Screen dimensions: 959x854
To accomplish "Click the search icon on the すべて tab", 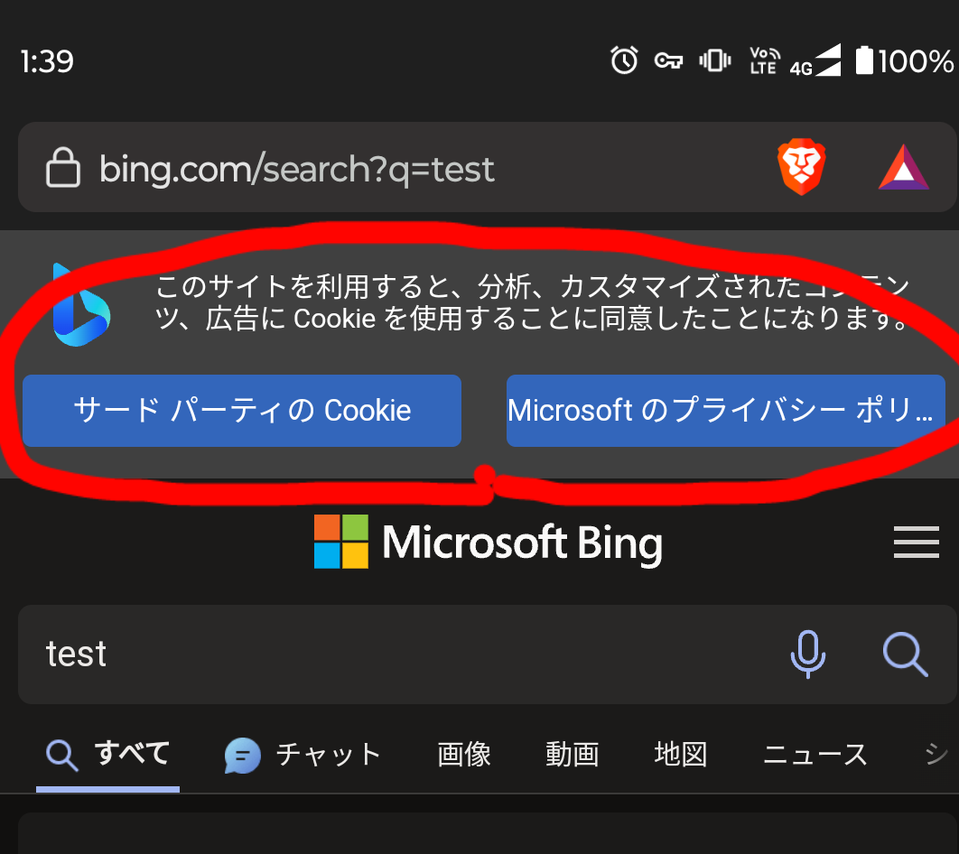I will 61,755.
